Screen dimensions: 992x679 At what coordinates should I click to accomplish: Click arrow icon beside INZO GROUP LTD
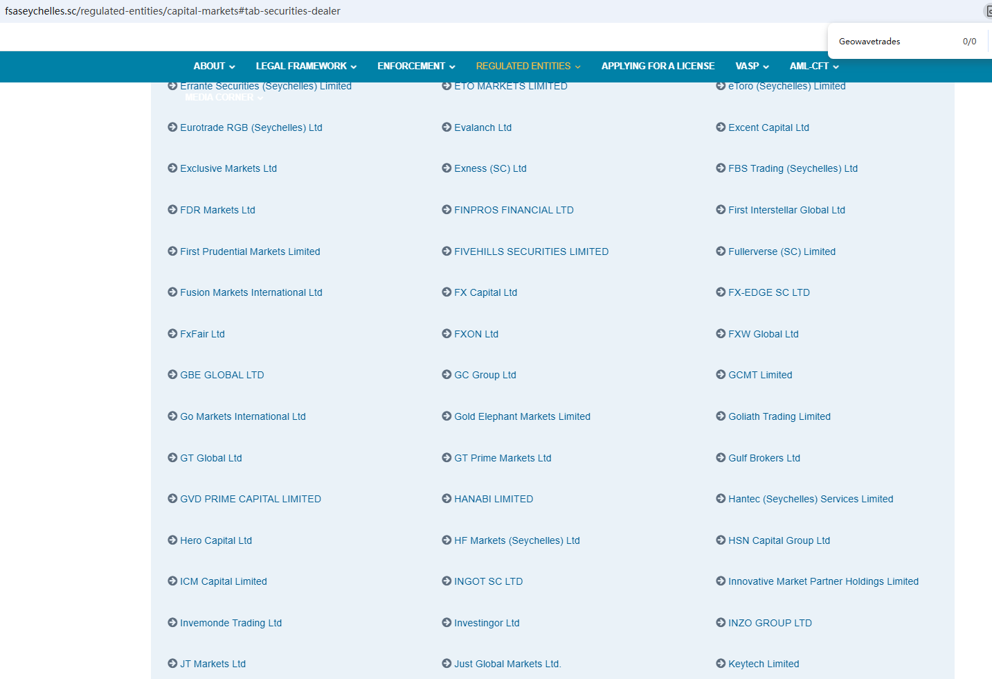point(721,623)
